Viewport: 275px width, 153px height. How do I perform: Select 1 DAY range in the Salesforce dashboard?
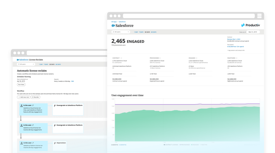coord(136,32)
